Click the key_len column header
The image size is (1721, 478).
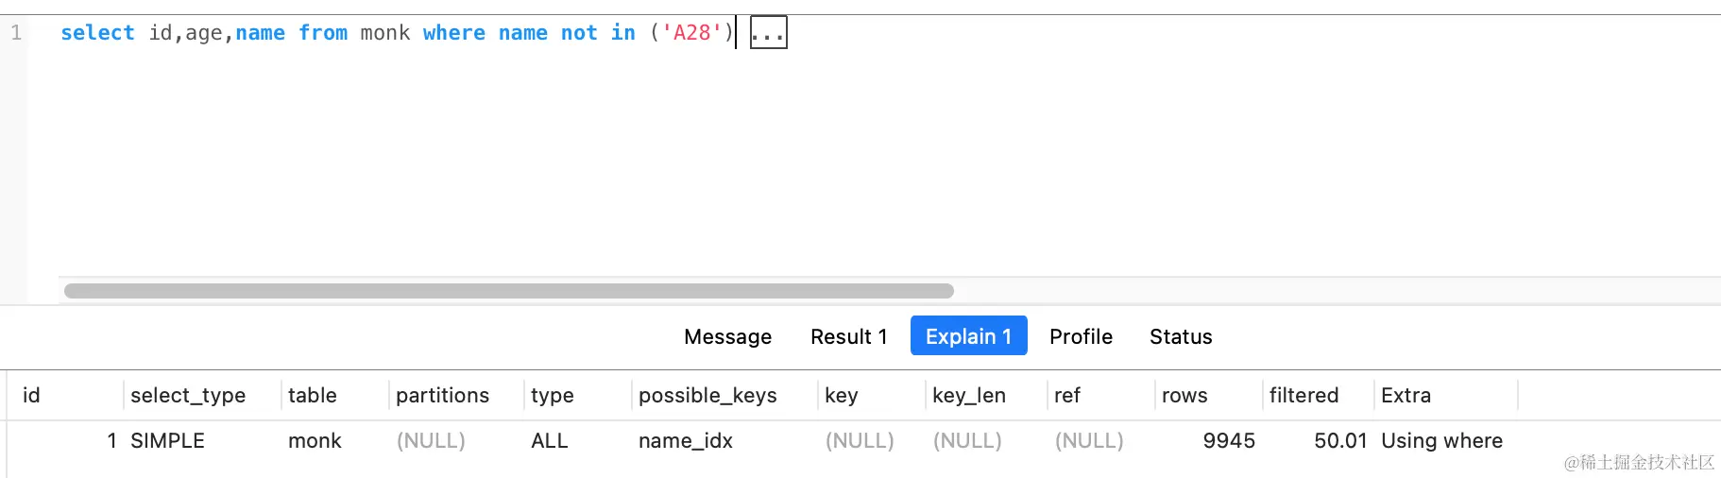(968, 395)
